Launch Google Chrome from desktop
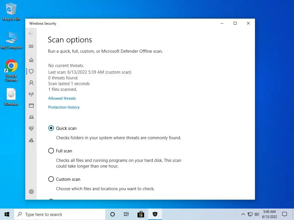 [11, 70]
